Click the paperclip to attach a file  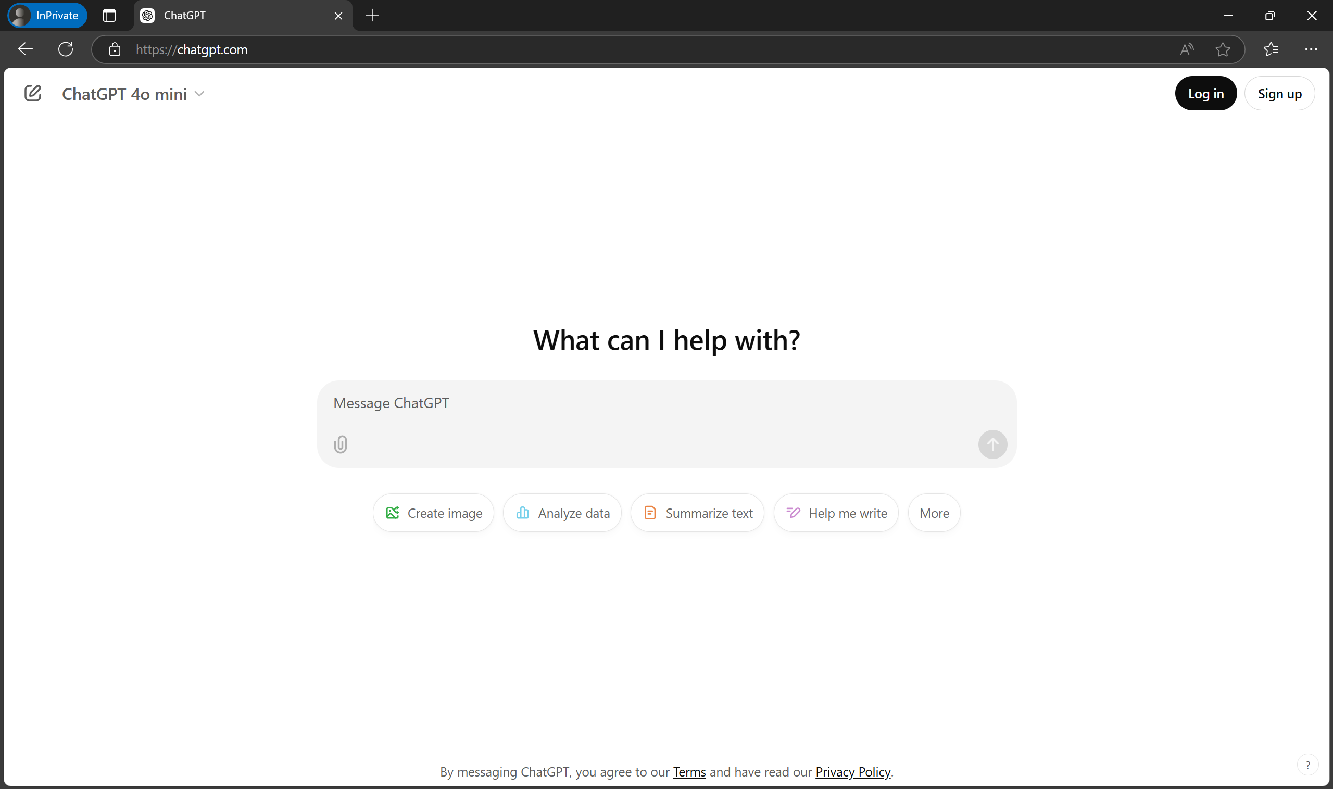[x=341, y=444]
